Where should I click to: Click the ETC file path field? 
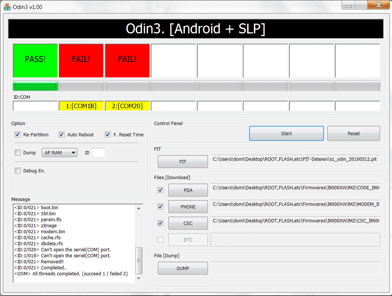point(295,240)
